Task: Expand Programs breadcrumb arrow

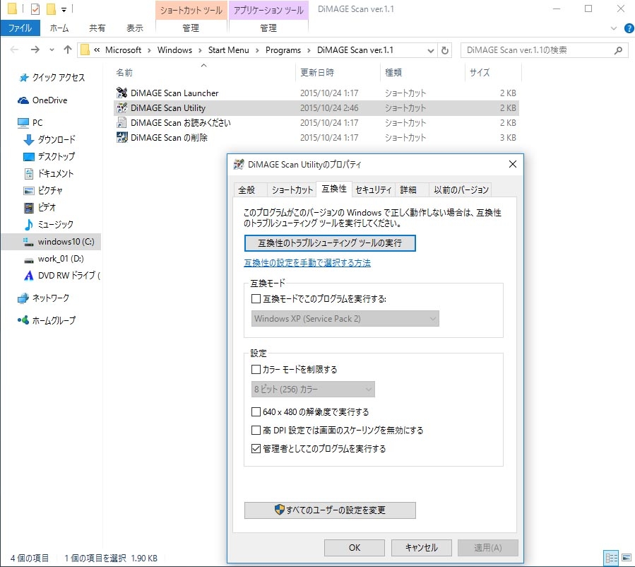Action: pyautogui.click(x=309, y=50)
